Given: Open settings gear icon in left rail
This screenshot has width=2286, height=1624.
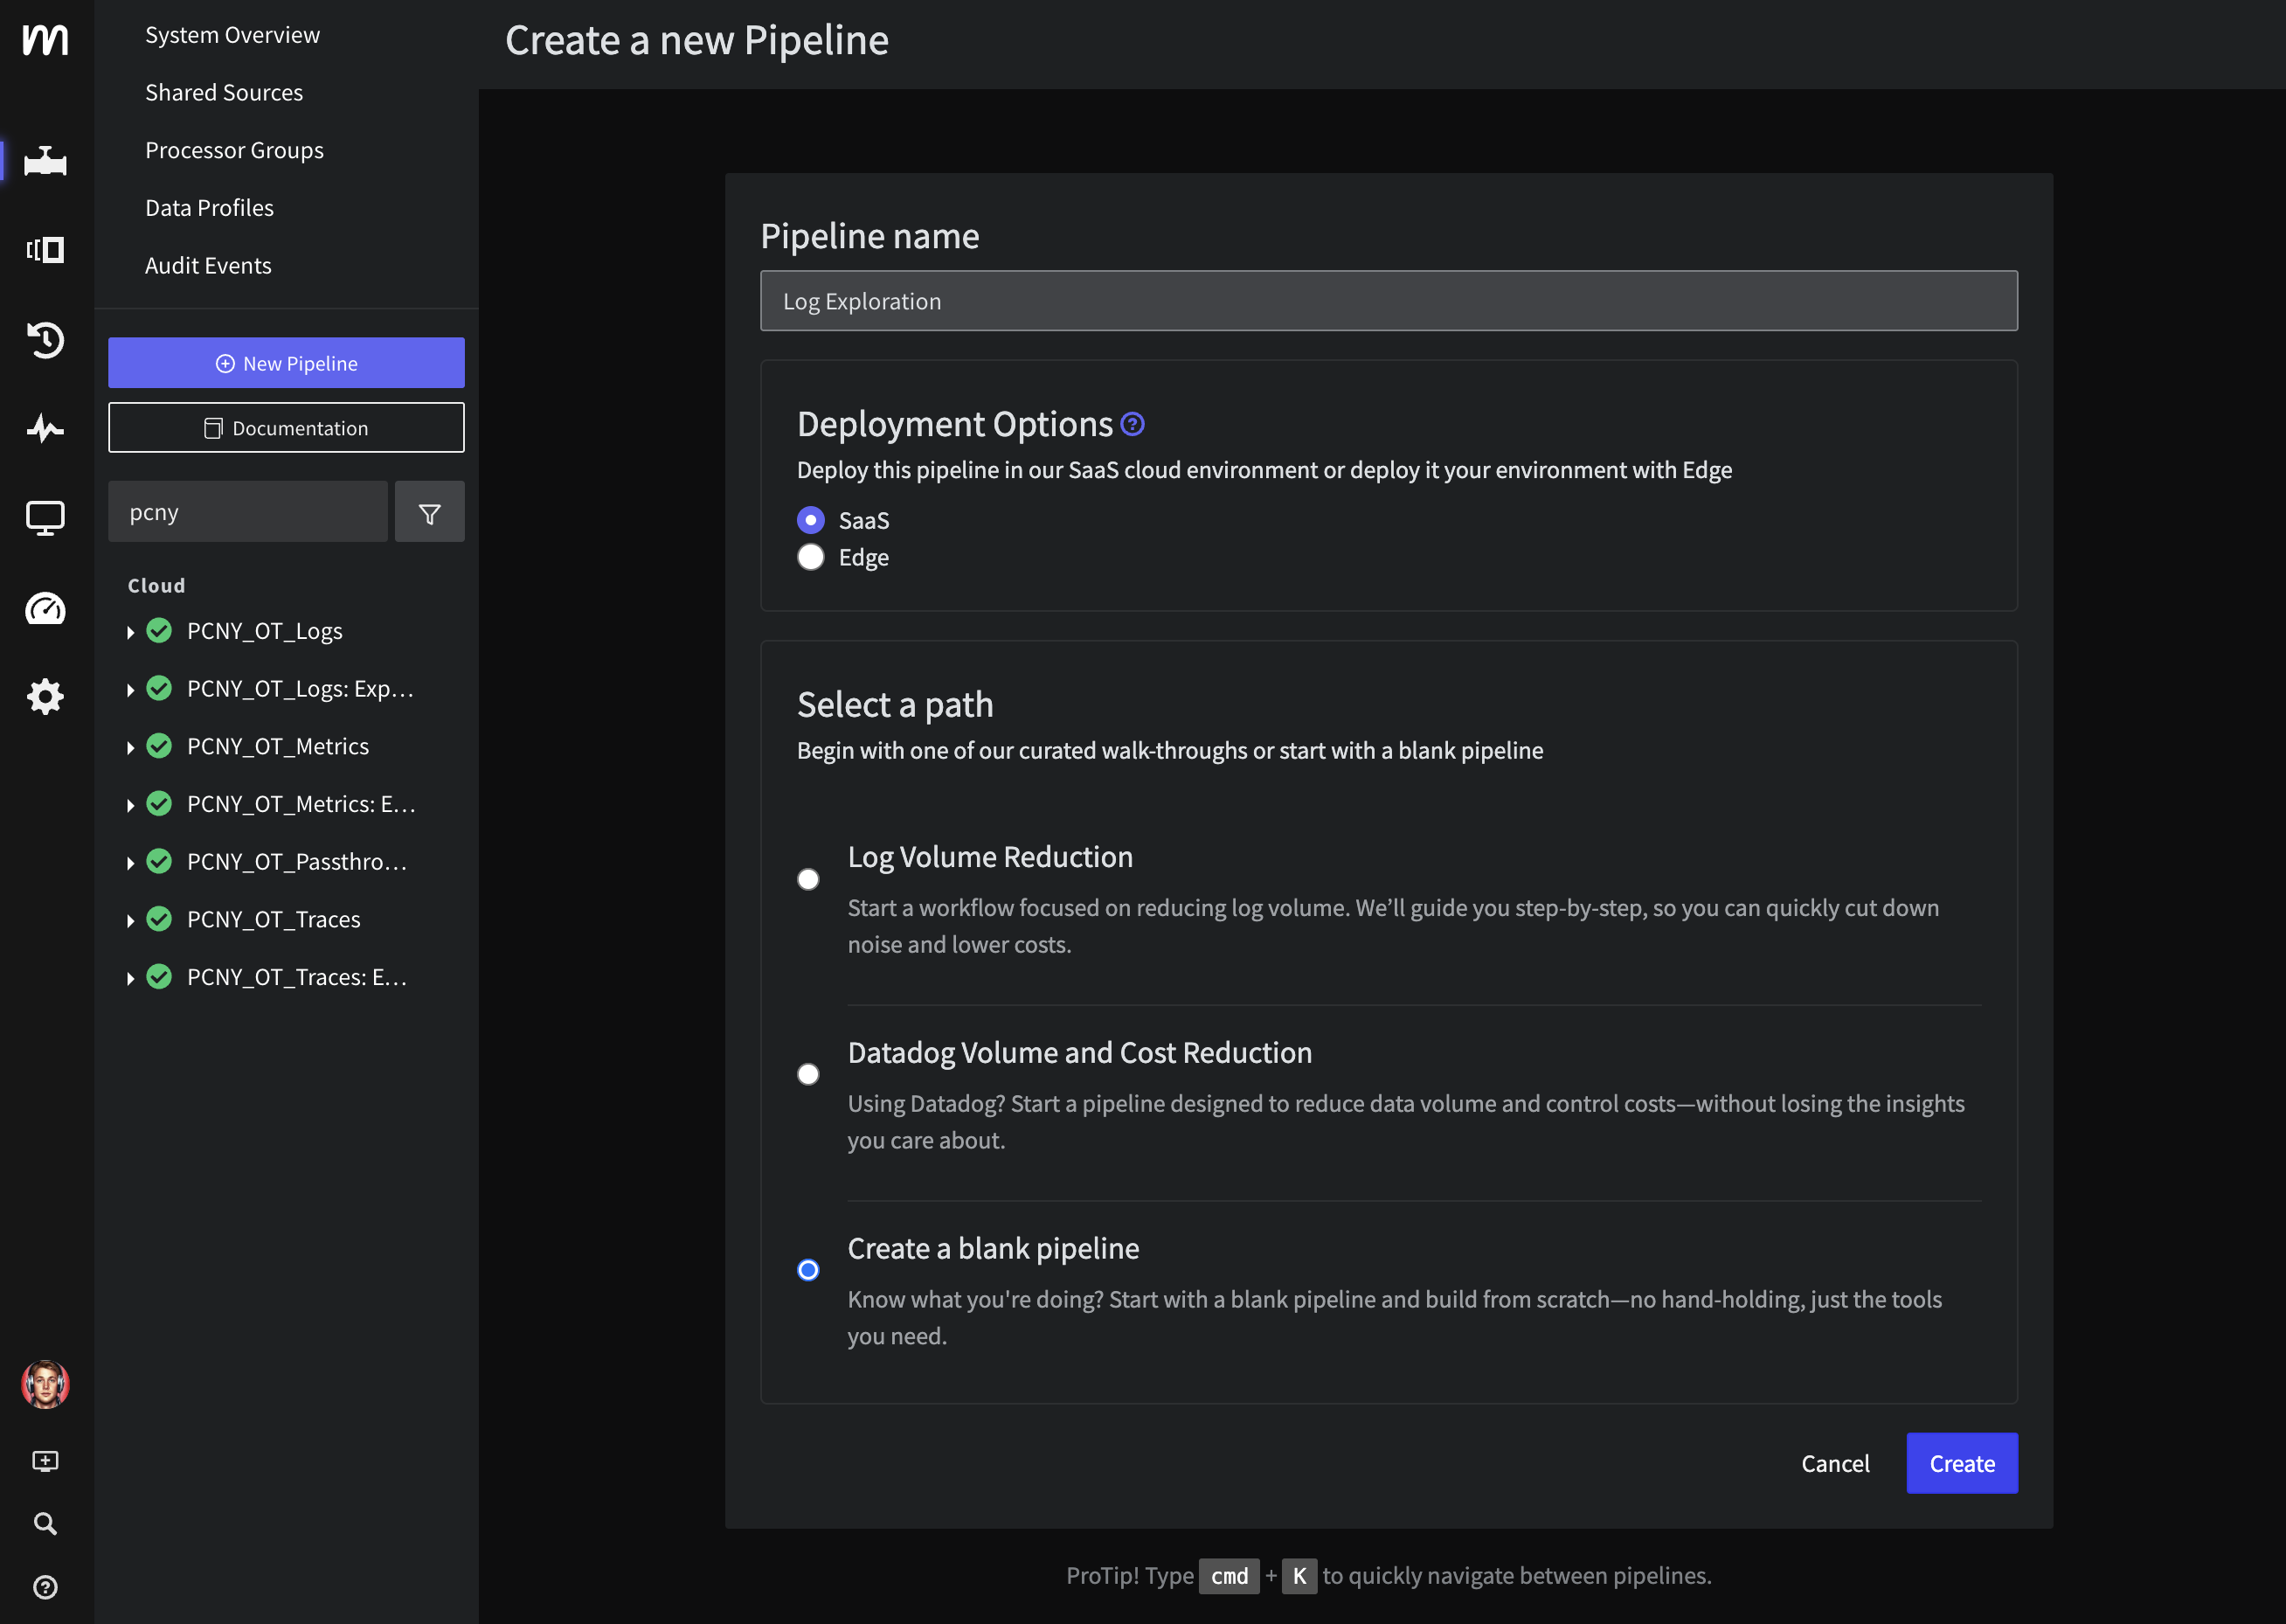Looking at the screenshot, I should (x=45, y=696).
